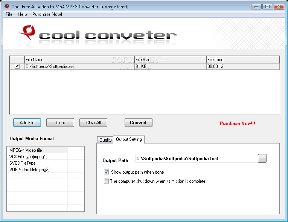Viewport: 288px width, 222px height.
Task: Select VCDFileType(mpeg1) format
Action: (38, 157)
